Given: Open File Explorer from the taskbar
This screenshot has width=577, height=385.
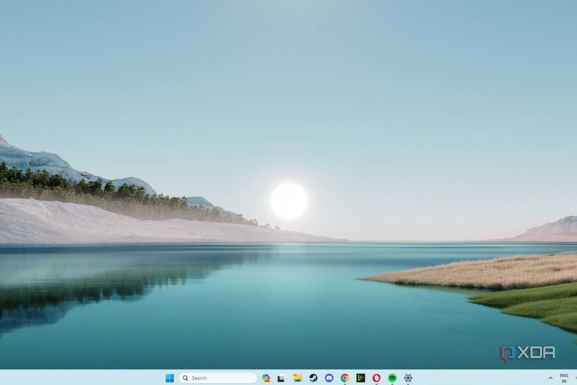Looking at the screenshot, I should tap(297, 378).
